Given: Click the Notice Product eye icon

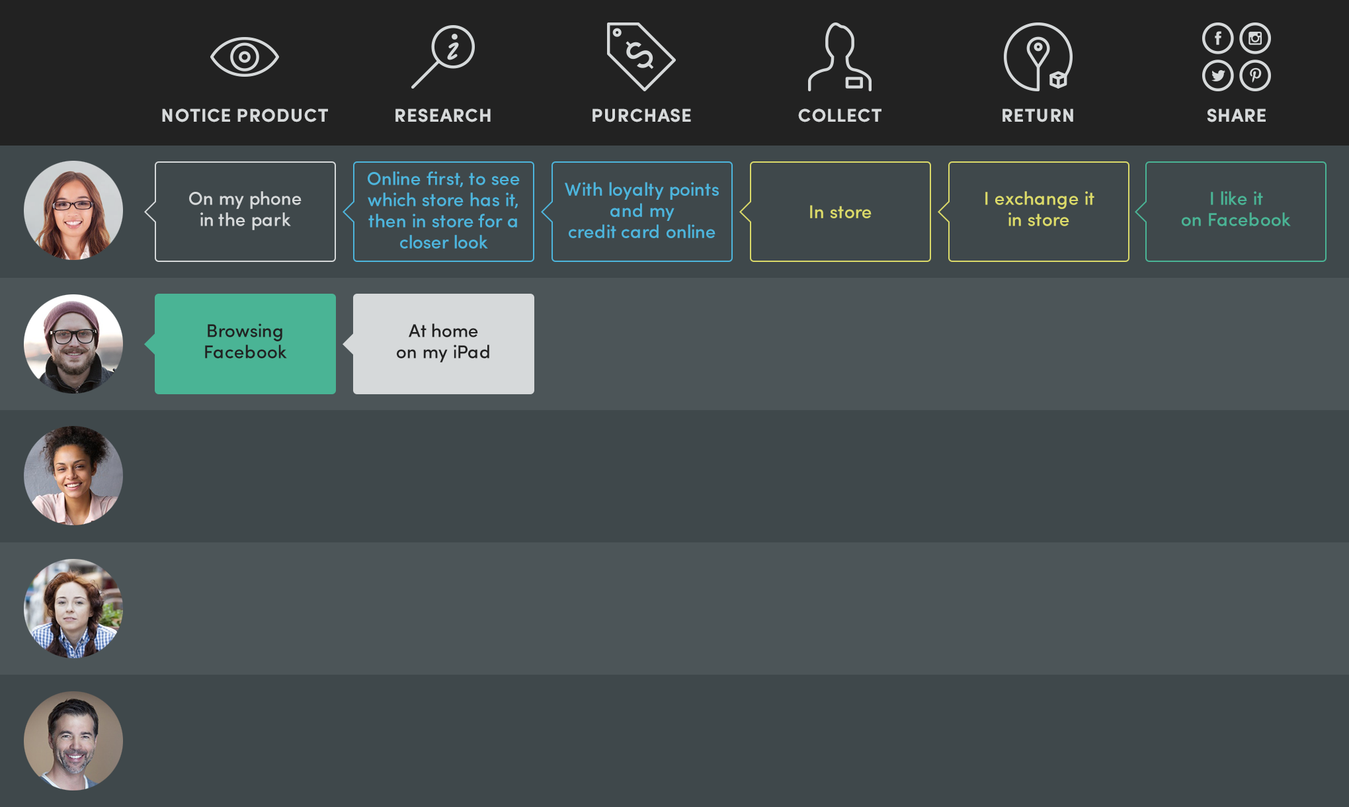Looking at the screenshot, I should [245, 57].
